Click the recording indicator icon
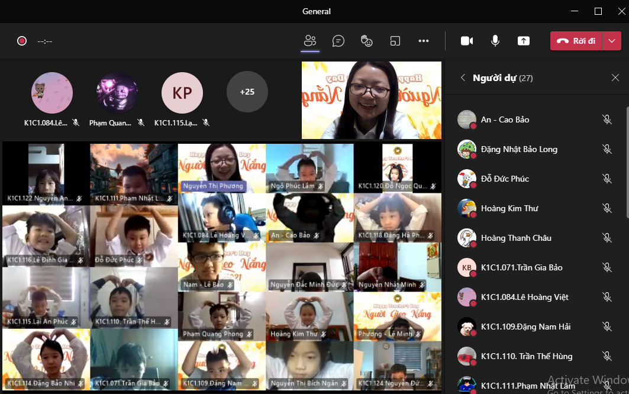This screenshot has height=394, width=629. tap(22, 41)
